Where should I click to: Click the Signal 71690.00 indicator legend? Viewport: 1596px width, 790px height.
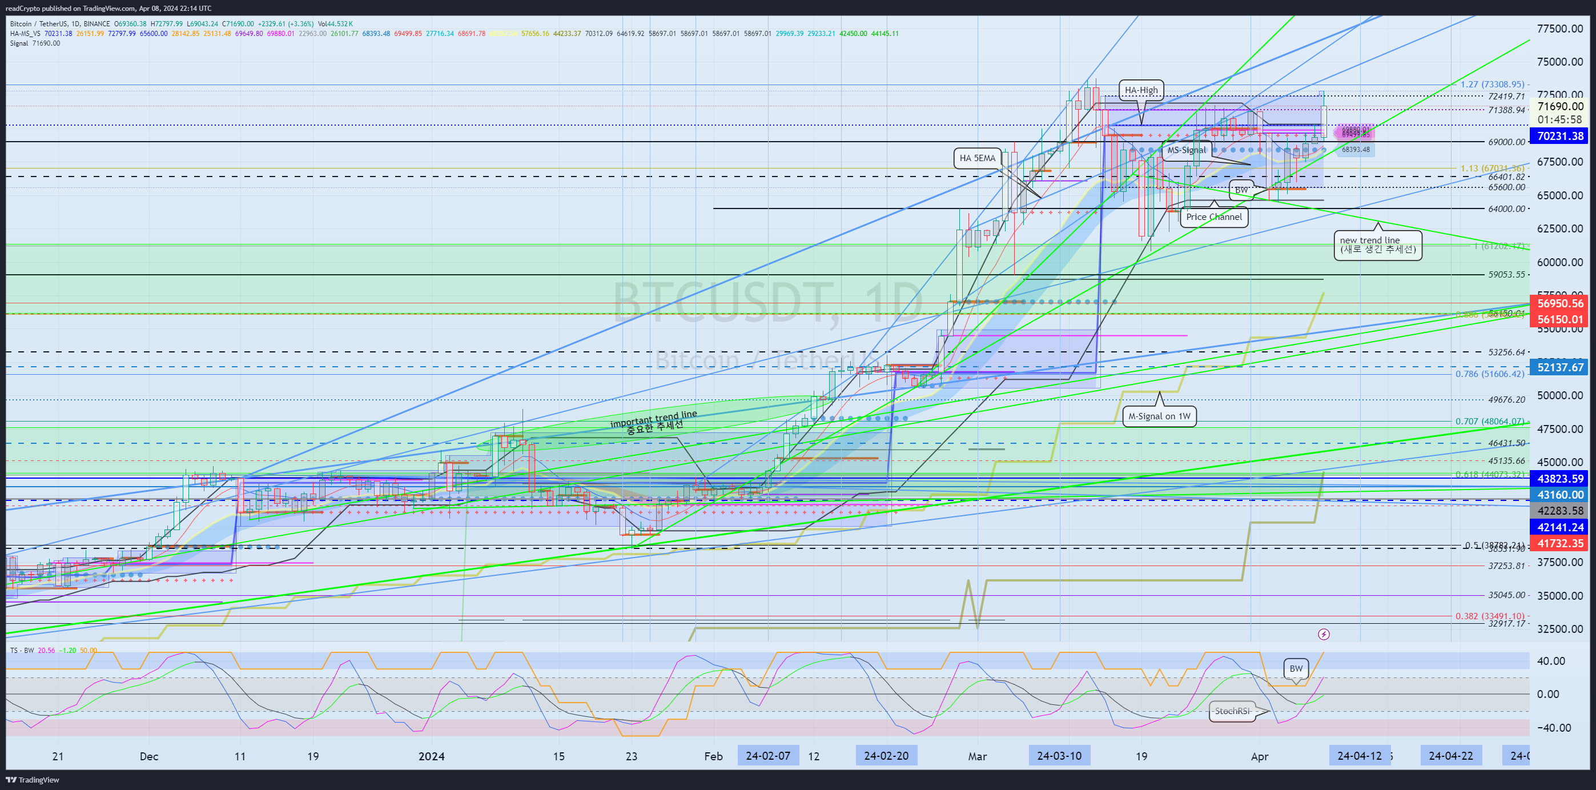click(35, 43)
